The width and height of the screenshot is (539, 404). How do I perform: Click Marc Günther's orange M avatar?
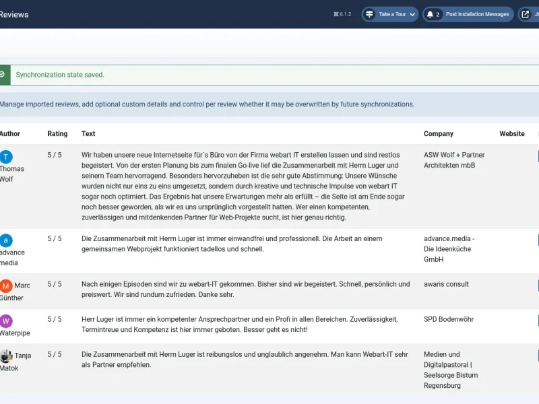6,285
